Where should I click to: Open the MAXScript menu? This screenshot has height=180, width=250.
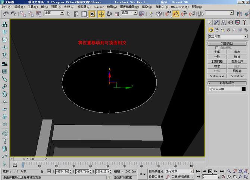[180, 7]
